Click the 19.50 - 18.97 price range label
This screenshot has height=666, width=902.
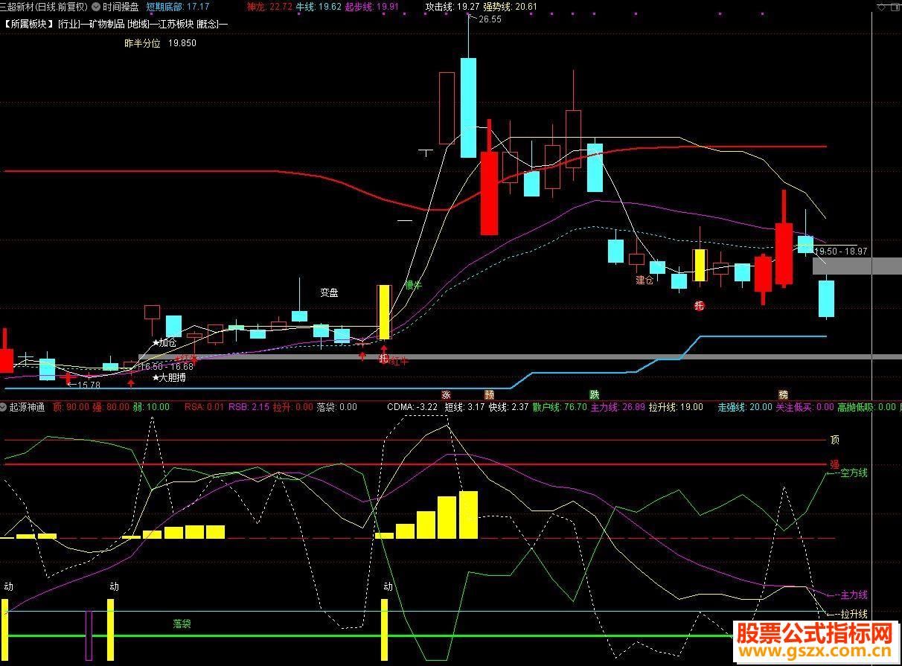[841, 252]
